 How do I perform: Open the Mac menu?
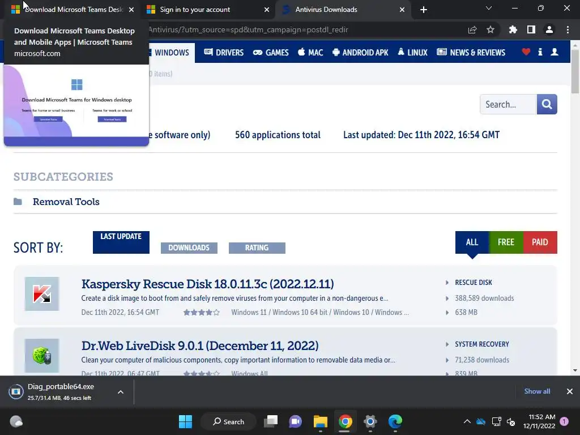pos(310,53)
